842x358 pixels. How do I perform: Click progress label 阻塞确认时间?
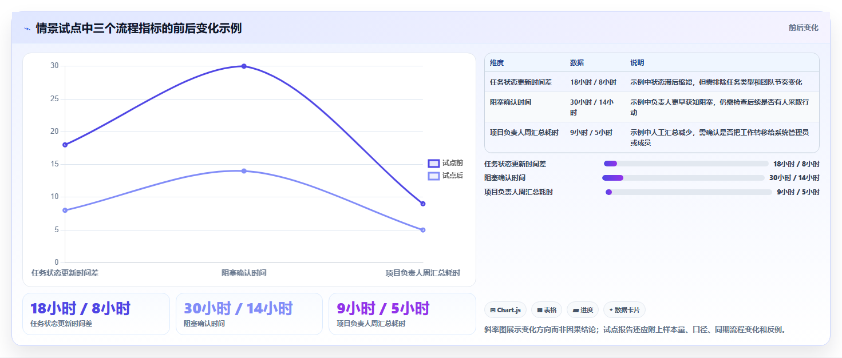tap(505, 178)
